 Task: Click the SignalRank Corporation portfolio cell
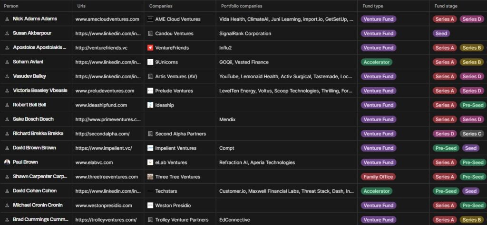[287, 34]
